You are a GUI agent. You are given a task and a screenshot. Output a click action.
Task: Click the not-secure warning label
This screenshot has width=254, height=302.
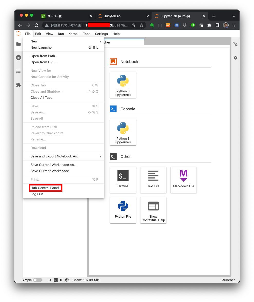coord(63,25)
